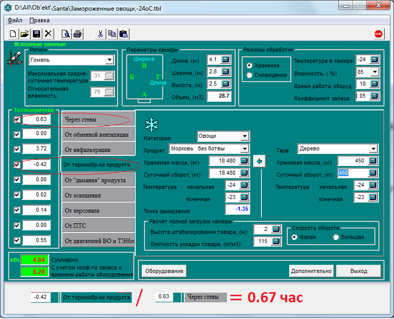
Task: Toggle checkbox for От ПТС
Action: [17, 225]
